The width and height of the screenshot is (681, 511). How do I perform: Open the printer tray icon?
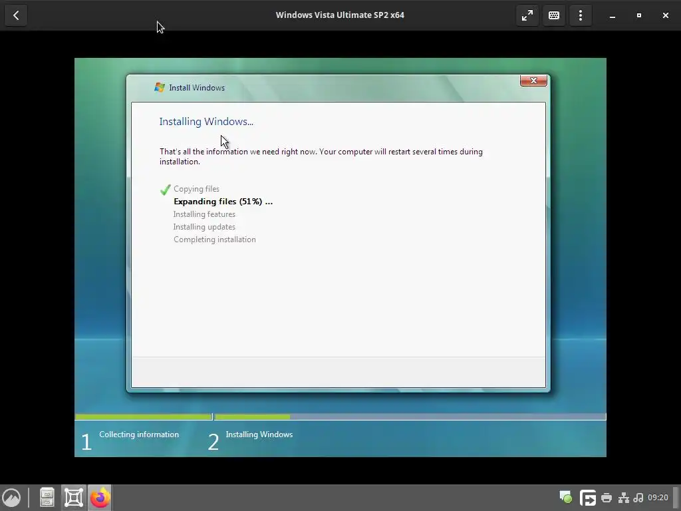607,498
